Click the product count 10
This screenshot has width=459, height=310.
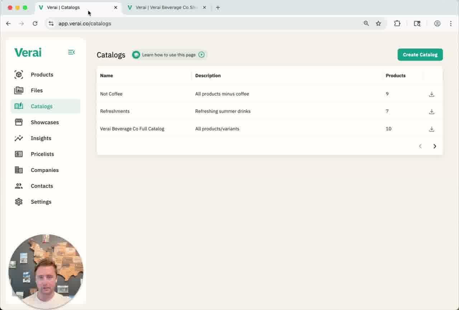(x=388, y=129)
